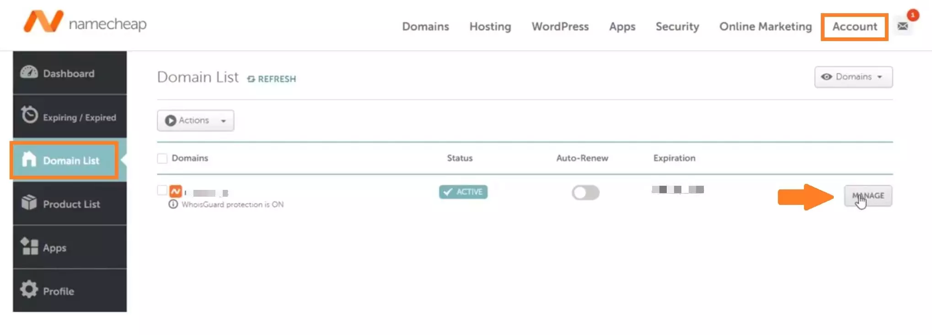Click the Domains column header label
932x335 pixels.
coord(190,158)
